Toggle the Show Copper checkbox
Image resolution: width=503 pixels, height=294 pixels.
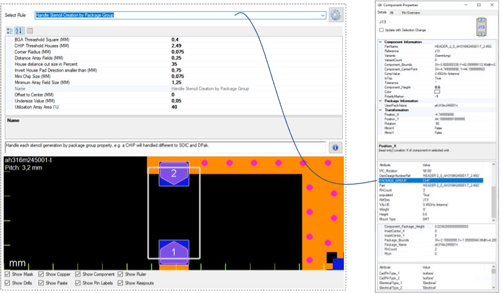41,274
